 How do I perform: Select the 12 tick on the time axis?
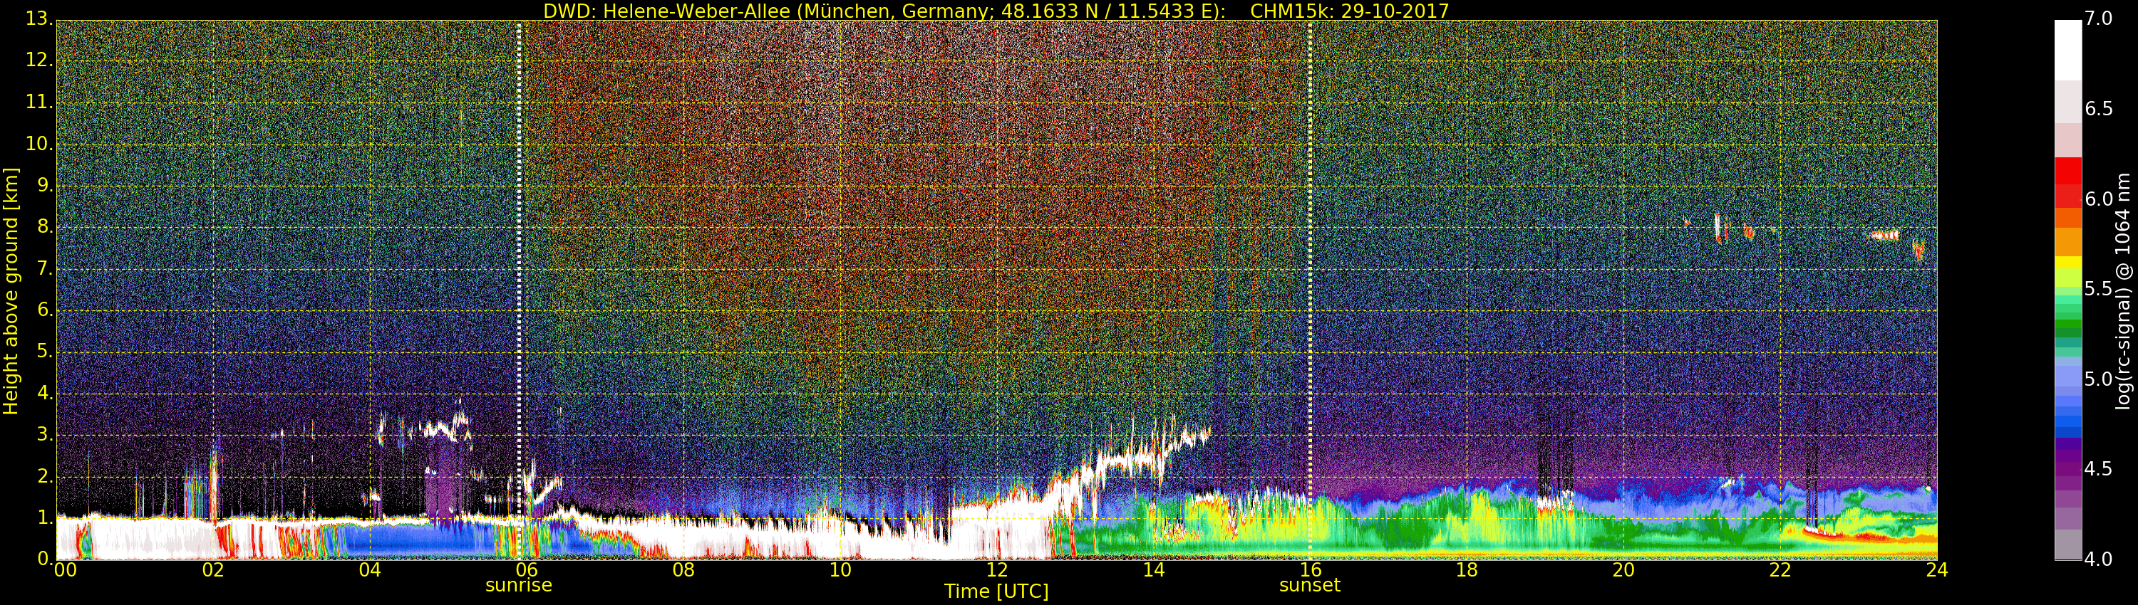[996, 570]
